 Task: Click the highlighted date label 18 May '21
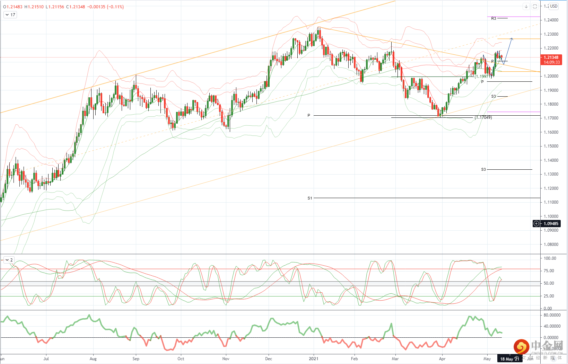click(509, 359)
